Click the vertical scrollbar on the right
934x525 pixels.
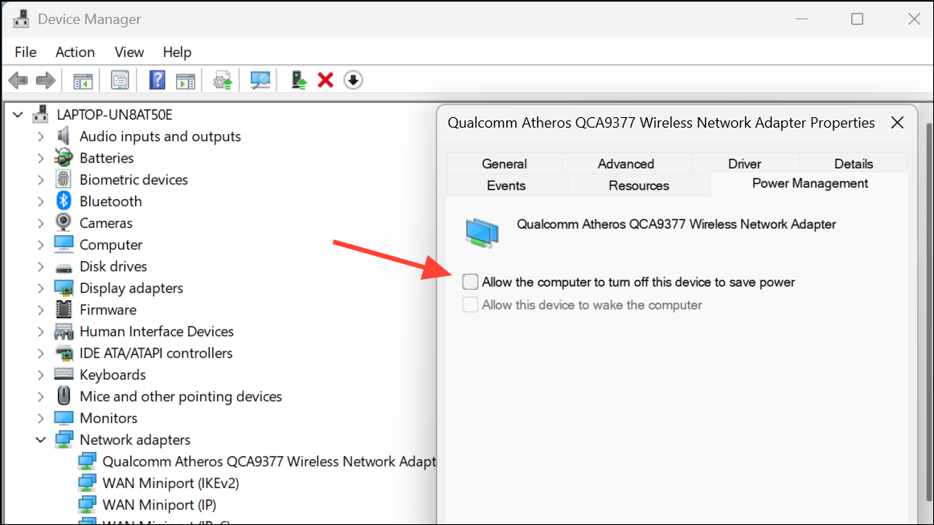pos(929,311)
